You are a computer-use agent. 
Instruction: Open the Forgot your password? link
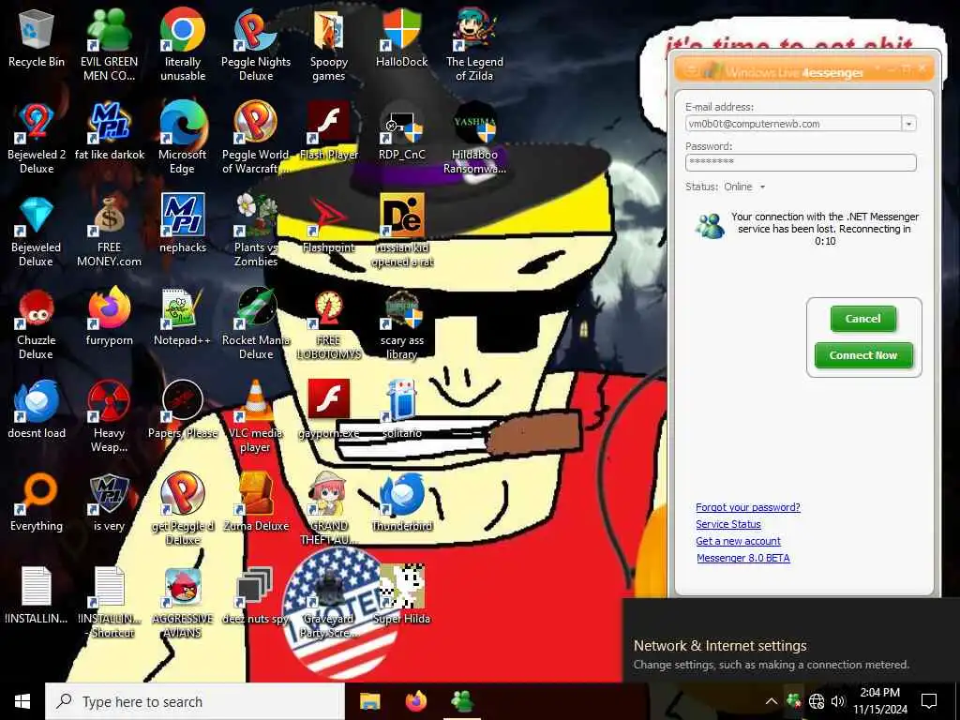click(x=747, y=507)
